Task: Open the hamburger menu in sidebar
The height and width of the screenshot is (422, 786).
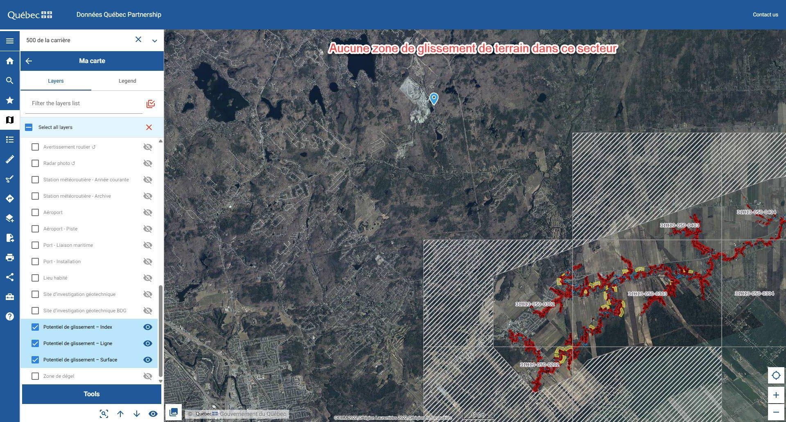Action: tap(10, 41)
